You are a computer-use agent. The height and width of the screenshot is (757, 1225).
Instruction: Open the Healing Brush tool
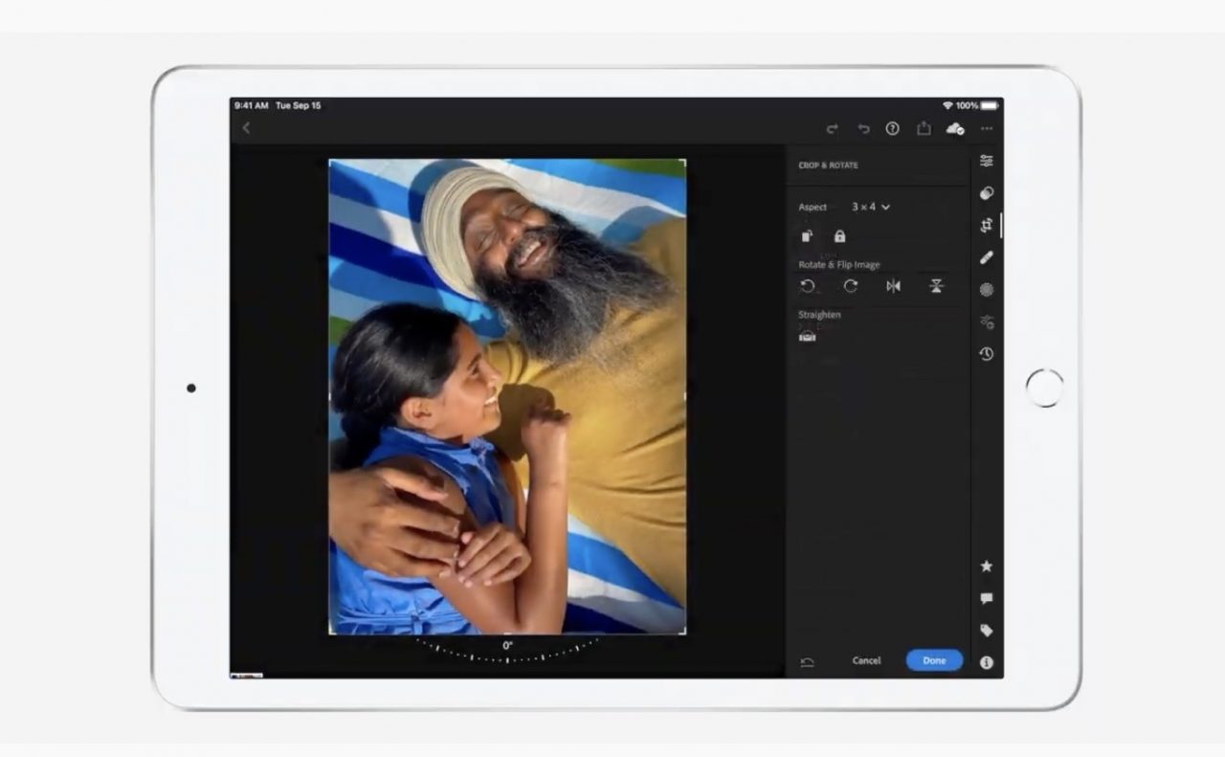986,256
